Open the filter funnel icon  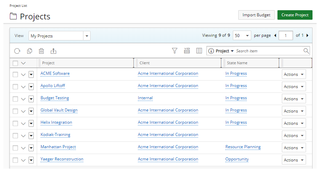(x=175, y=51)
